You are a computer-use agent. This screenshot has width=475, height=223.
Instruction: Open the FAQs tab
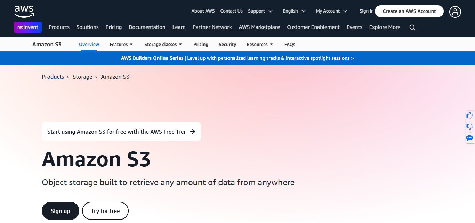point(290,45)
